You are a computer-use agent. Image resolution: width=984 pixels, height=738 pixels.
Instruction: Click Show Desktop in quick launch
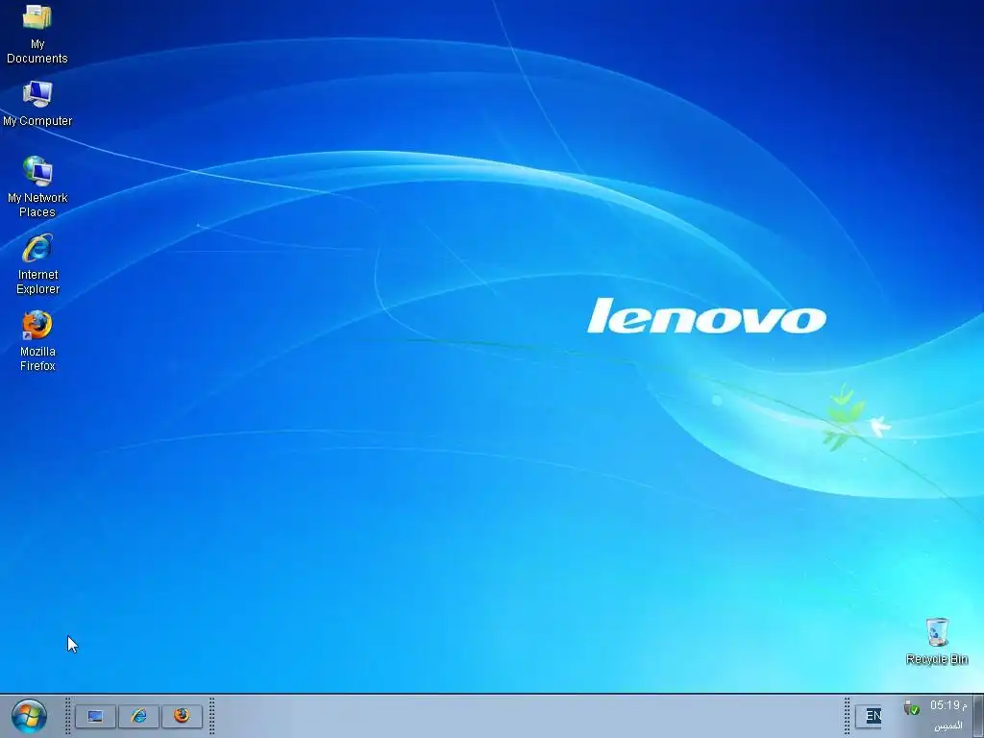pos(95,716)
